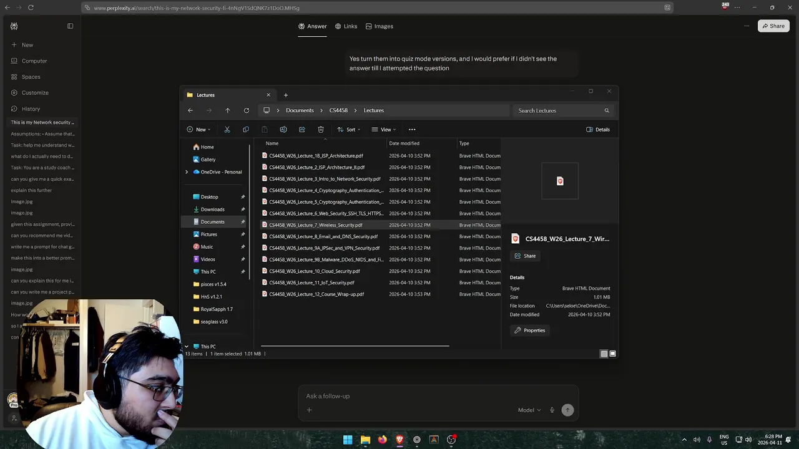Go to CS4458 in the breadcrumb
The image size is (799, 449).
click(x=338, y=110)
